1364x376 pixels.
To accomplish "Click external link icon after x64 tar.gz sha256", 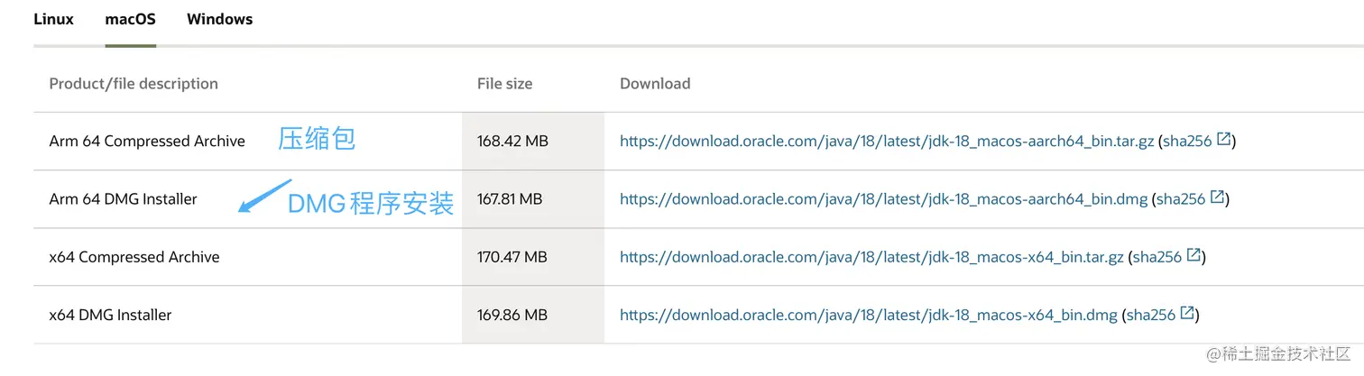I will click(x=1193, y=255).
